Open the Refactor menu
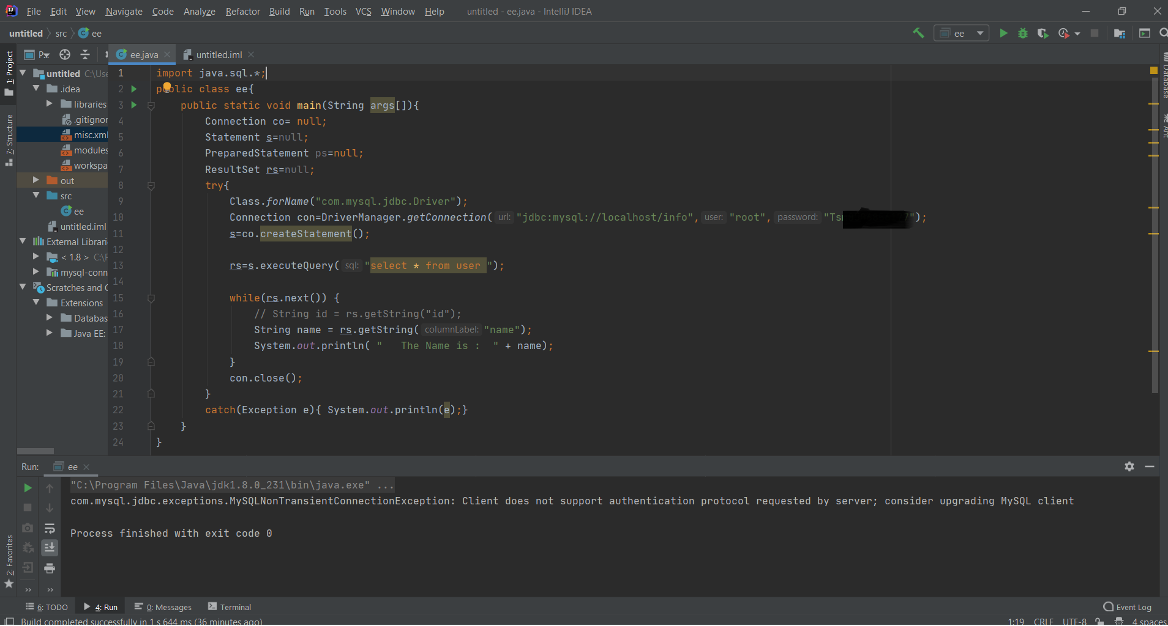Viewport: 1168px width, 626px height. coord(242,11)
